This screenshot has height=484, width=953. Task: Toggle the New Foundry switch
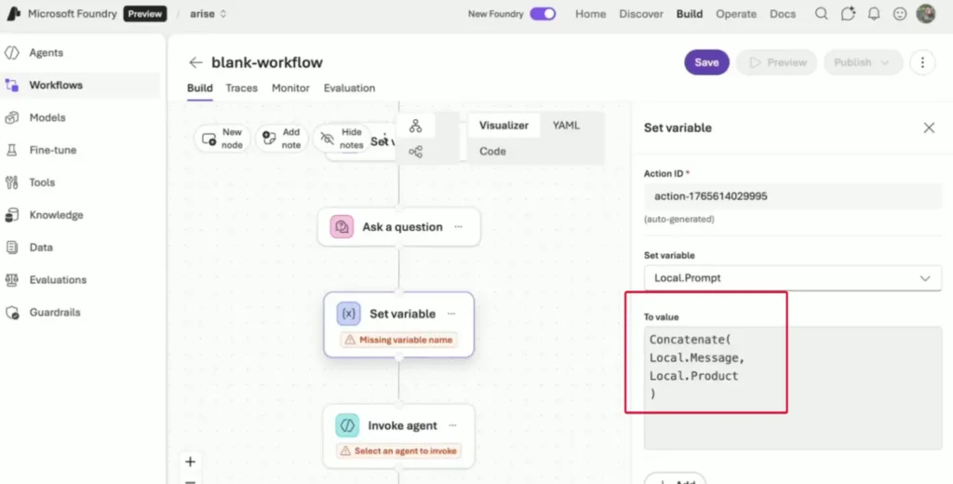pyautogui.click(x=543, y=14)
